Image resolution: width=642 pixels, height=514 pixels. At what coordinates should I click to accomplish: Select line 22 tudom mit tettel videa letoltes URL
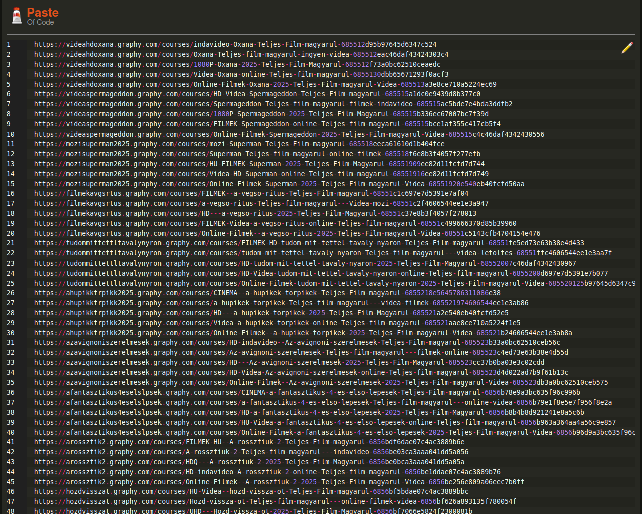click(323, 253)
